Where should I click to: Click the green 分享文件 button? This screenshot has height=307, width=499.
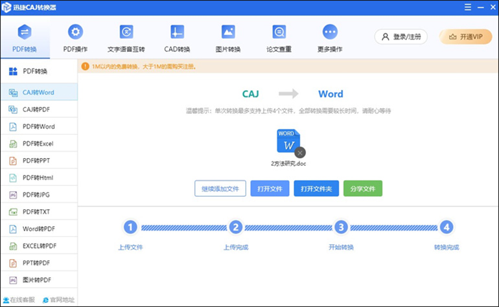pyautogui.click(x=363, y=188)
